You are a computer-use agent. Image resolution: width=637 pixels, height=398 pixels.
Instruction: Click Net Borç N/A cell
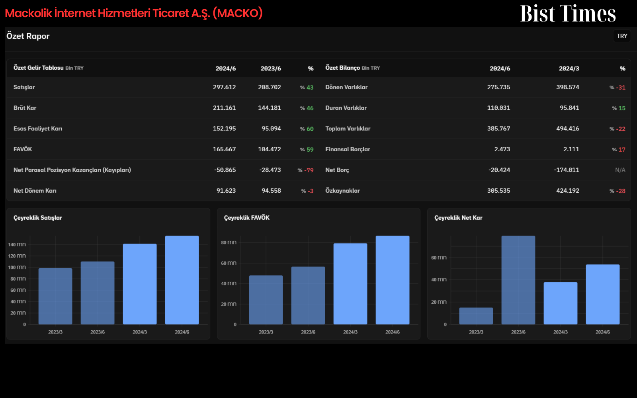(620, 170)
